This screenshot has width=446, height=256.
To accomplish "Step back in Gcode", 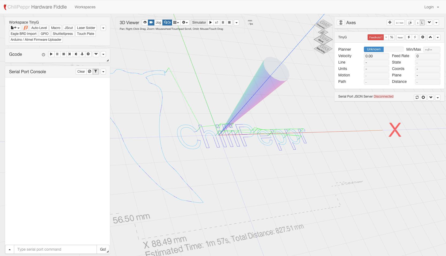I will [70, 54].
